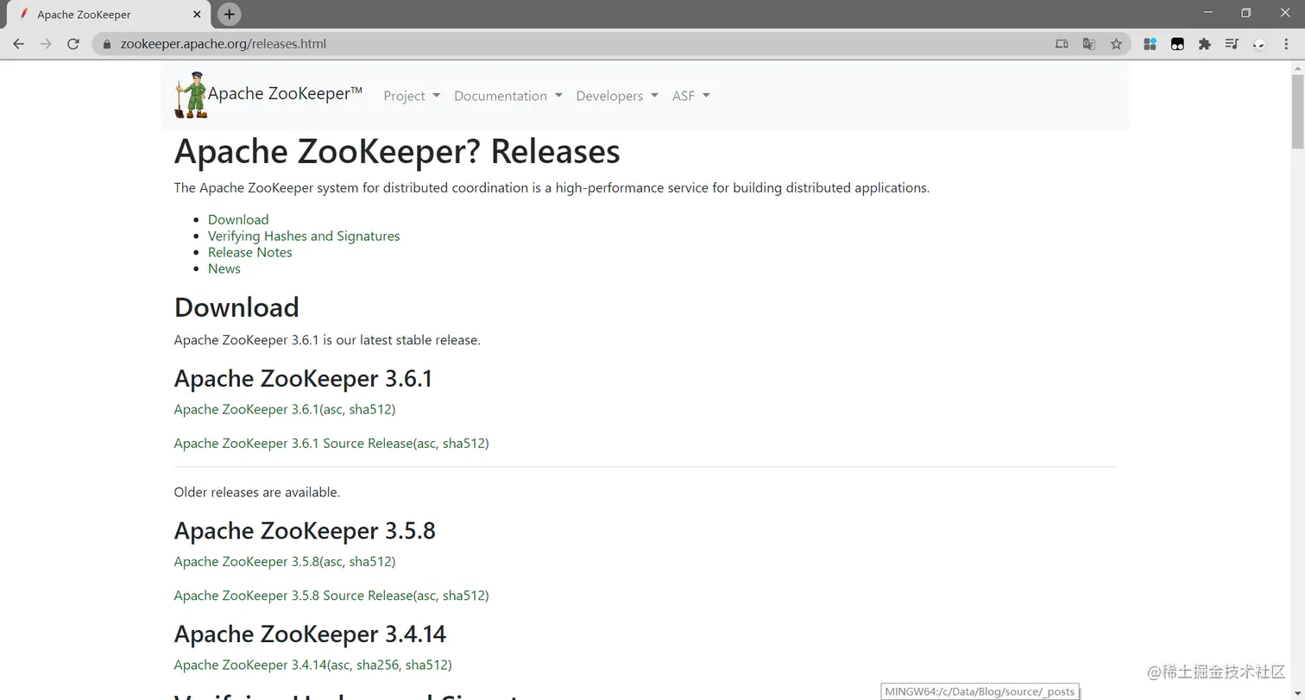Click the Apache ZooKeeper brand title
Image resolution: width=1305 pixels, height=700 pixels.
285,94
